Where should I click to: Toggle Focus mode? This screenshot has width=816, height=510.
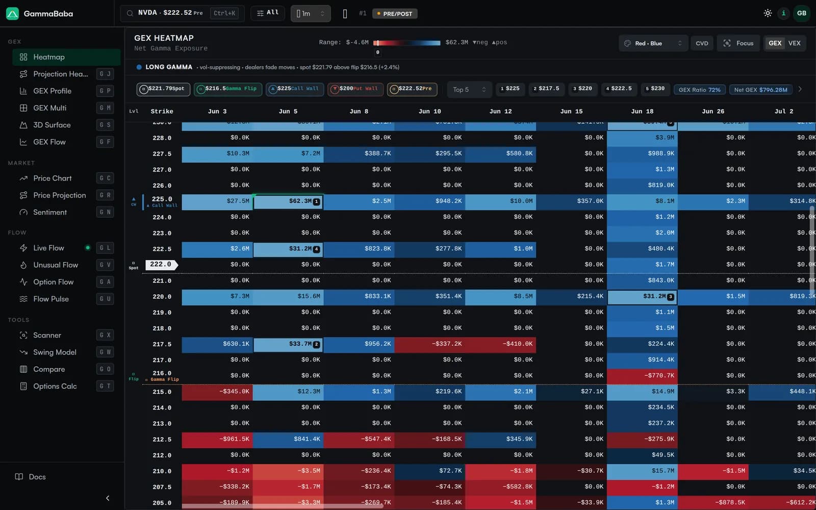[x=738, y=43]
